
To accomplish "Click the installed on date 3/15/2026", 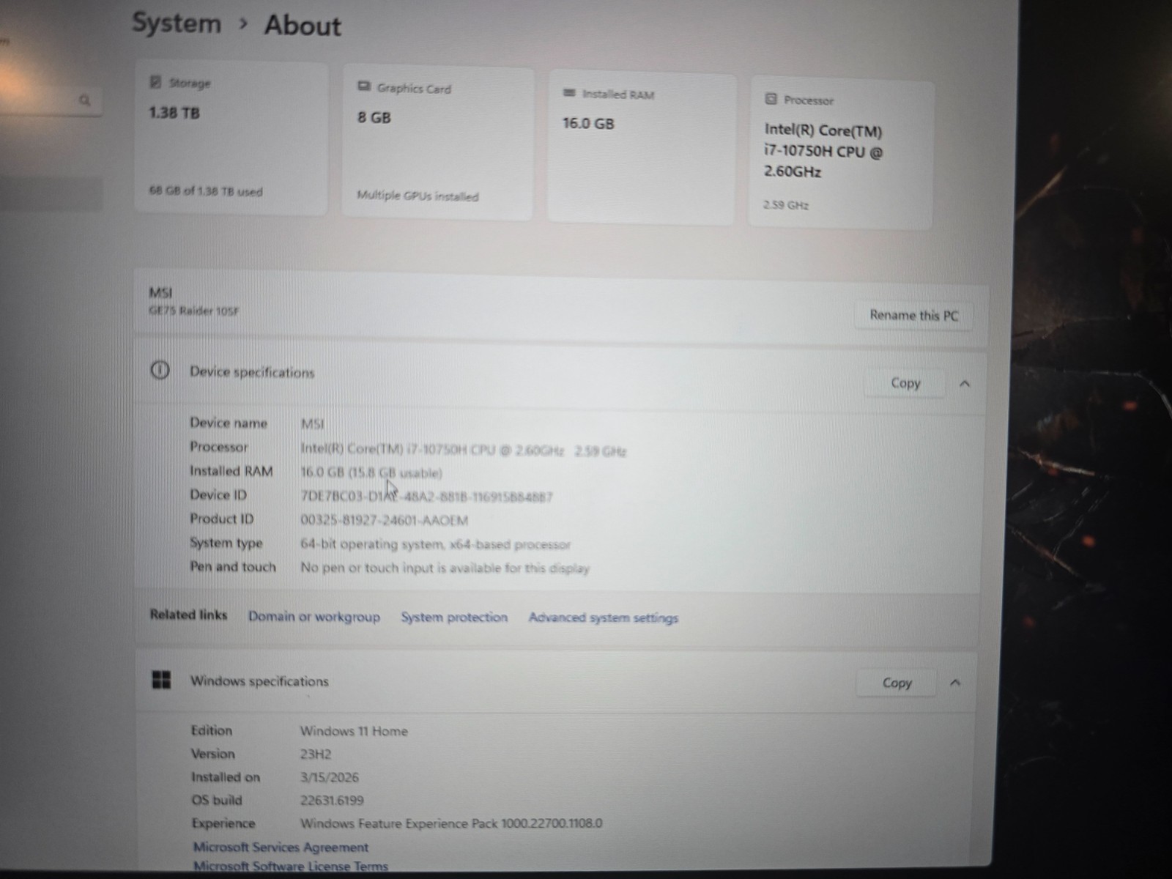I will (330, 777).
